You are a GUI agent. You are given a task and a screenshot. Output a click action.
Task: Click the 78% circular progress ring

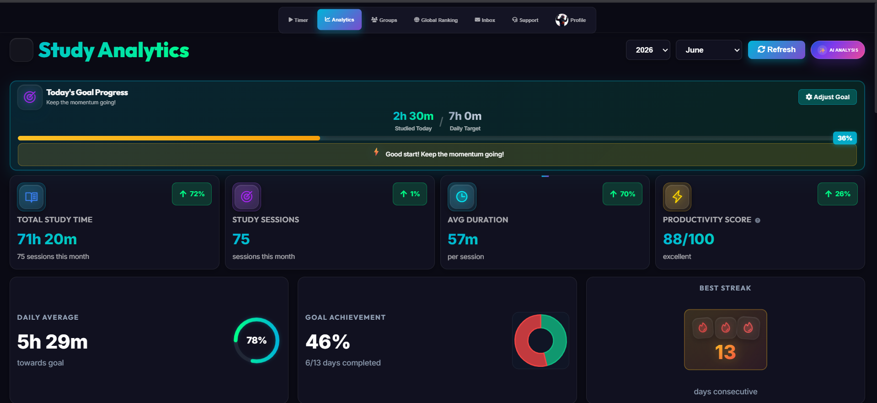(x=257, y=340)
